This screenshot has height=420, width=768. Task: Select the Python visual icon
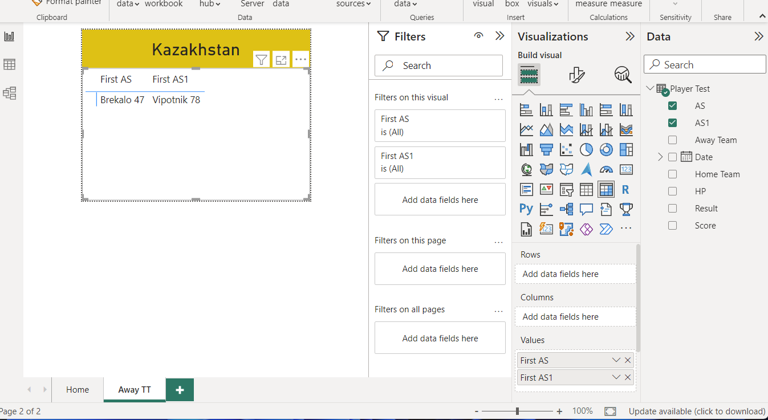pos(526,209)
